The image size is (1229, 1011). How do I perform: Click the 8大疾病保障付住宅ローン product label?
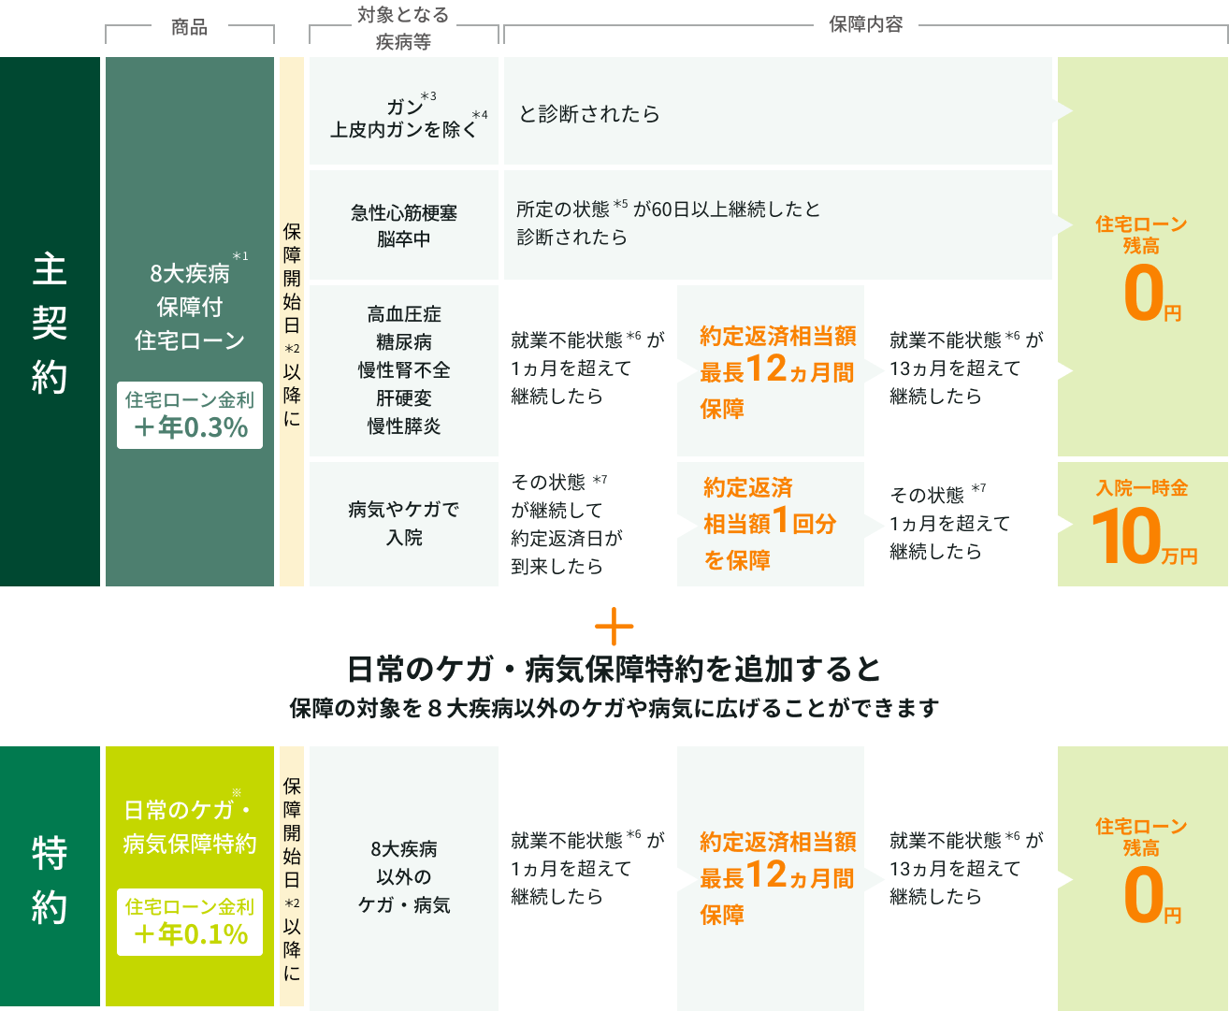(x=190, y=307)
